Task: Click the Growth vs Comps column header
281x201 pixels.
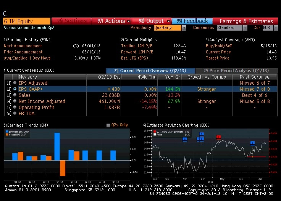Action: 207,77
